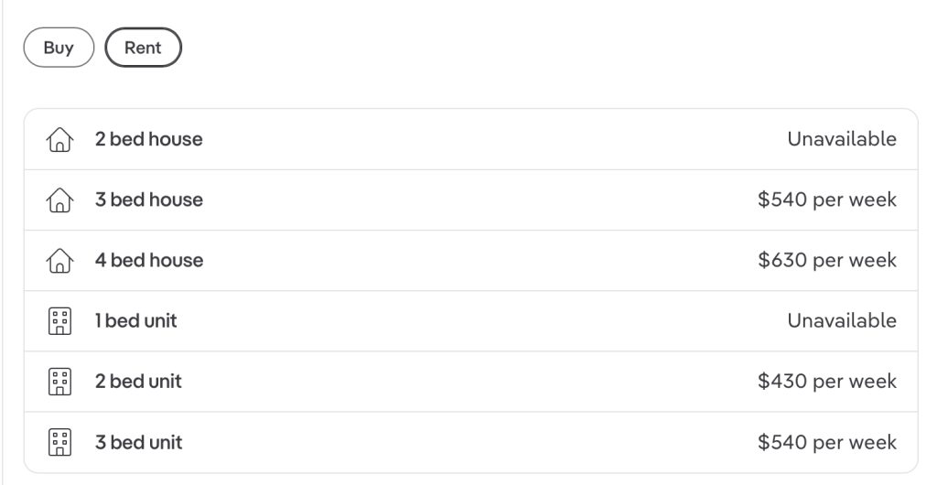The height and width of the screenshot is (485, 937).
Task: Click Unavailable in the 2 bed house row
Action: tap(842, 139)
